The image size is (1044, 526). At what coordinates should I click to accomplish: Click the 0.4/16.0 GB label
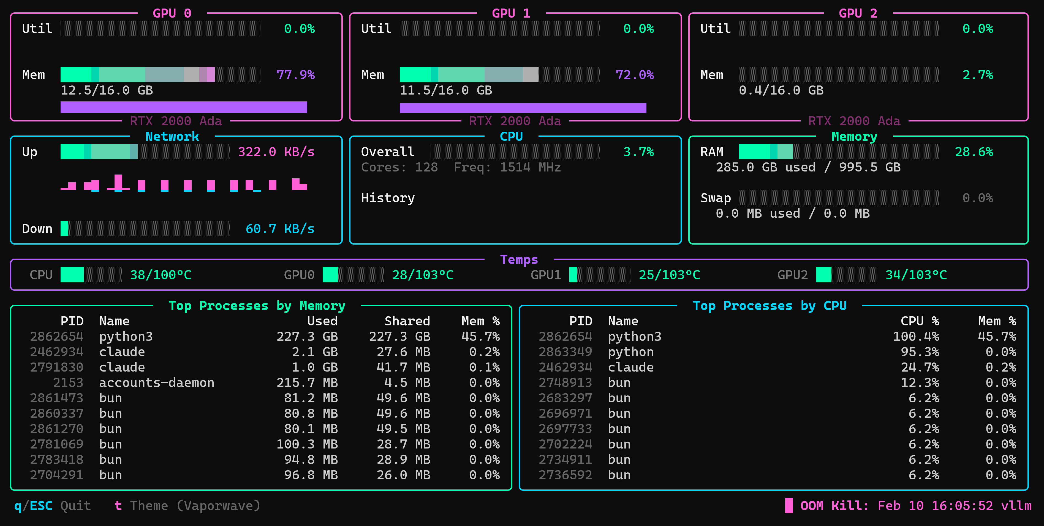[x=781, y=90]
